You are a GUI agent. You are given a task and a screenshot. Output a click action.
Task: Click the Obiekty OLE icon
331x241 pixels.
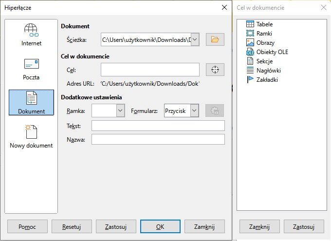(250, 52)
